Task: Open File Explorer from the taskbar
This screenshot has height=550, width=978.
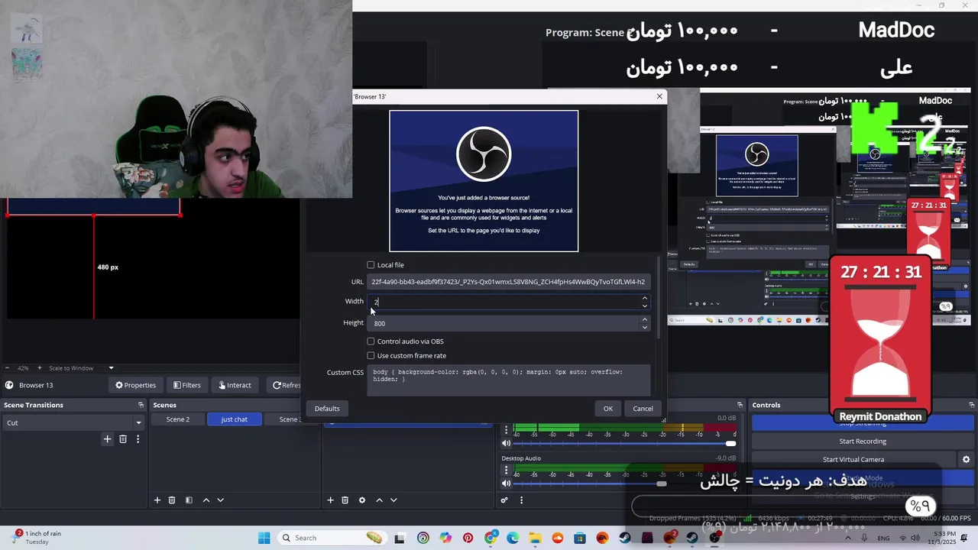Action: pyautogui.click(x=535, y=538)
